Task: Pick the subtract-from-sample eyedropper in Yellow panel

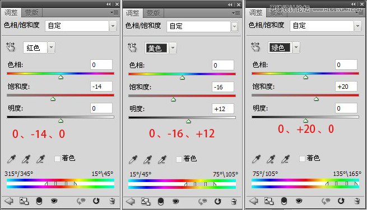Action: [162, 159]
